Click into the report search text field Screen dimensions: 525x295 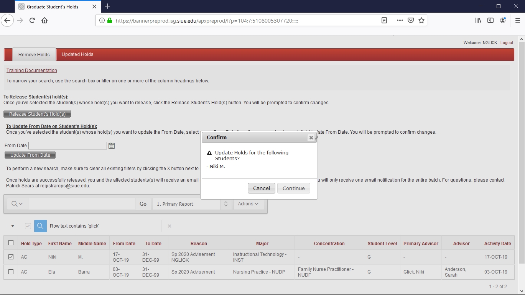81,204
